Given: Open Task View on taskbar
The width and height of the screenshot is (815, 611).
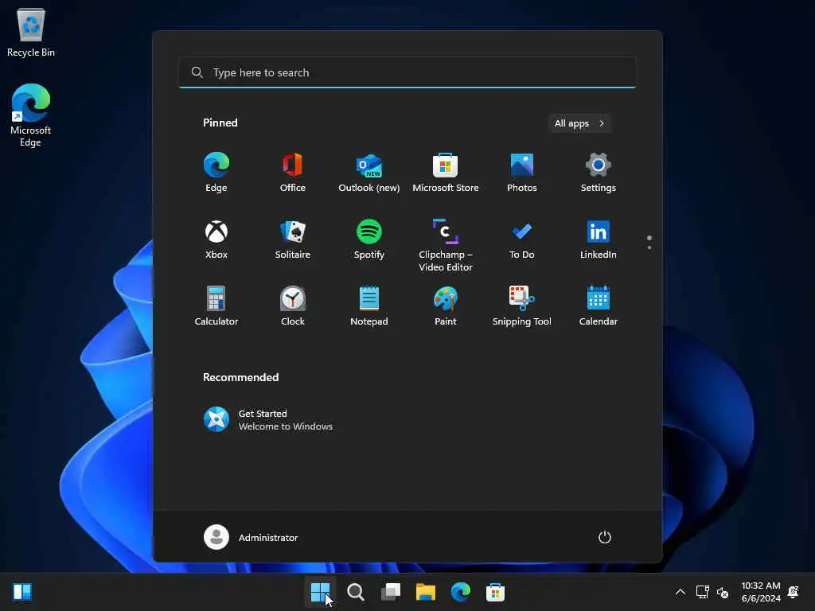Looking at the screenshot, I should point(390,592).
